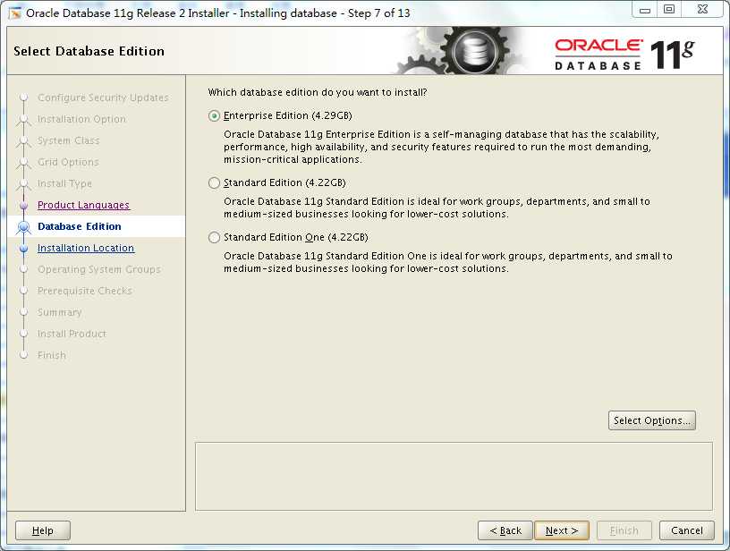Viewport: 730px width, 551px height.
Task: Go back with the Back button
Action: (x=505, y=530)
